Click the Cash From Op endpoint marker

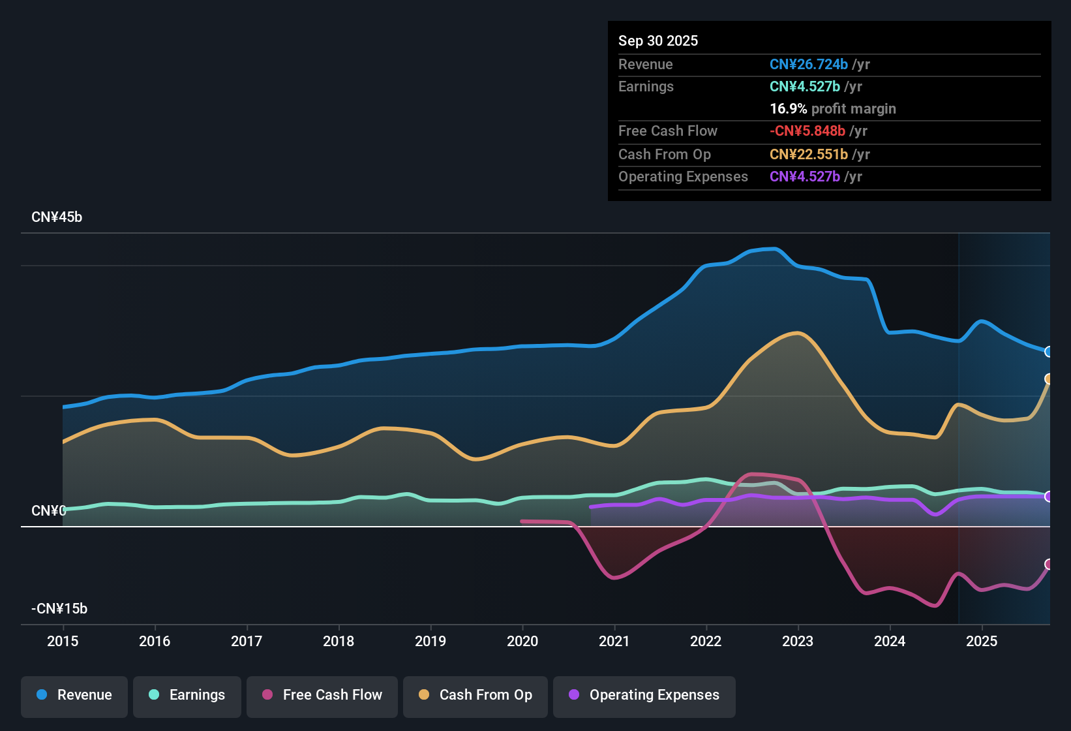tap(1049, 378)
